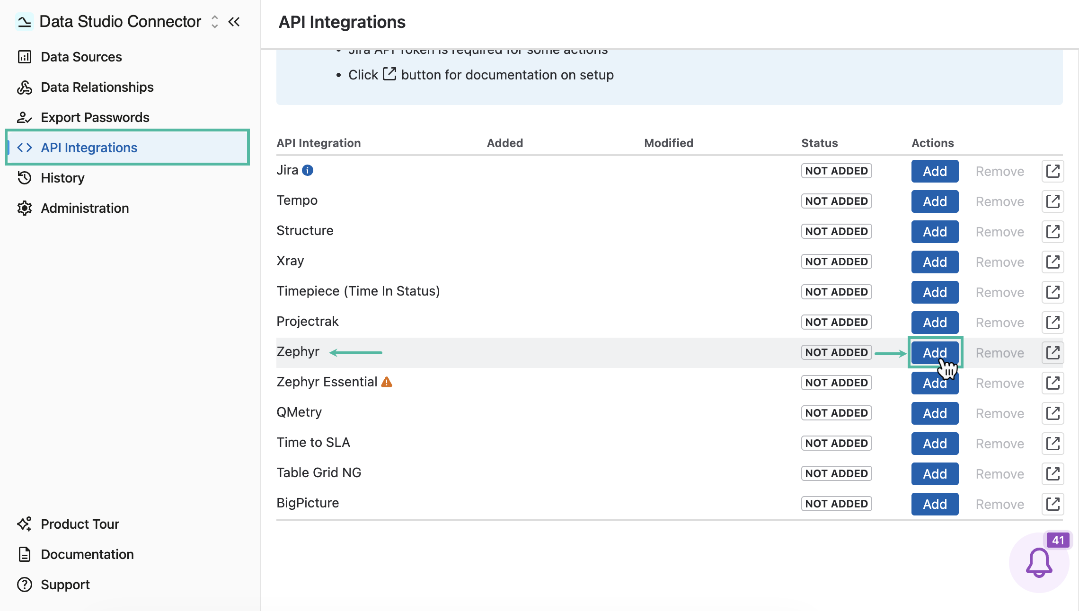Screen dimensions: 1079x611
Task: Click the Documentation page icon
Action: point(25,554)
